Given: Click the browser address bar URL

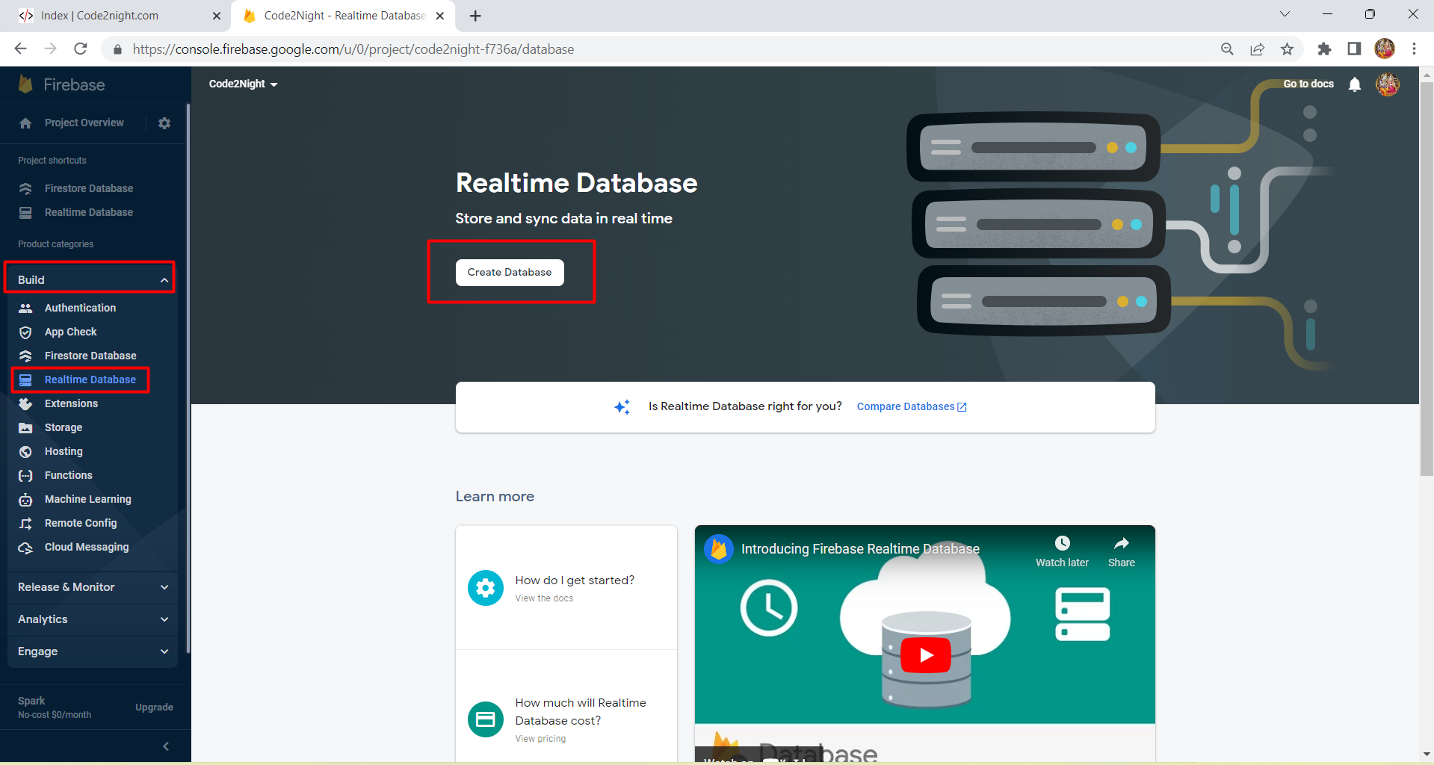Looking at the screenshot, I should coord(353,49).
